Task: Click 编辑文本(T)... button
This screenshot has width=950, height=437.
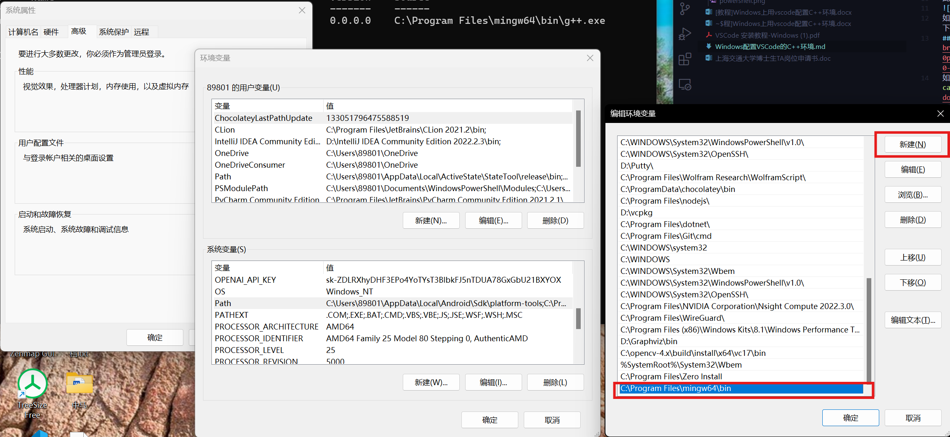Action: coord(913,320)
